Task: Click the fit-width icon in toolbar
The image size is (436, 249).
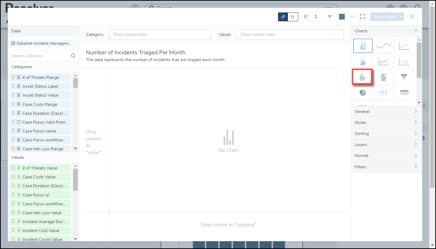Action: click(x=352, y=17)
